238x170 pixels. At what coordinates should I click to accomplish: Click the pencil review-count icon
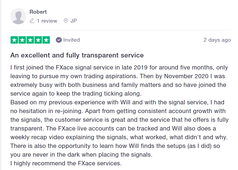[x=32, y=21]
